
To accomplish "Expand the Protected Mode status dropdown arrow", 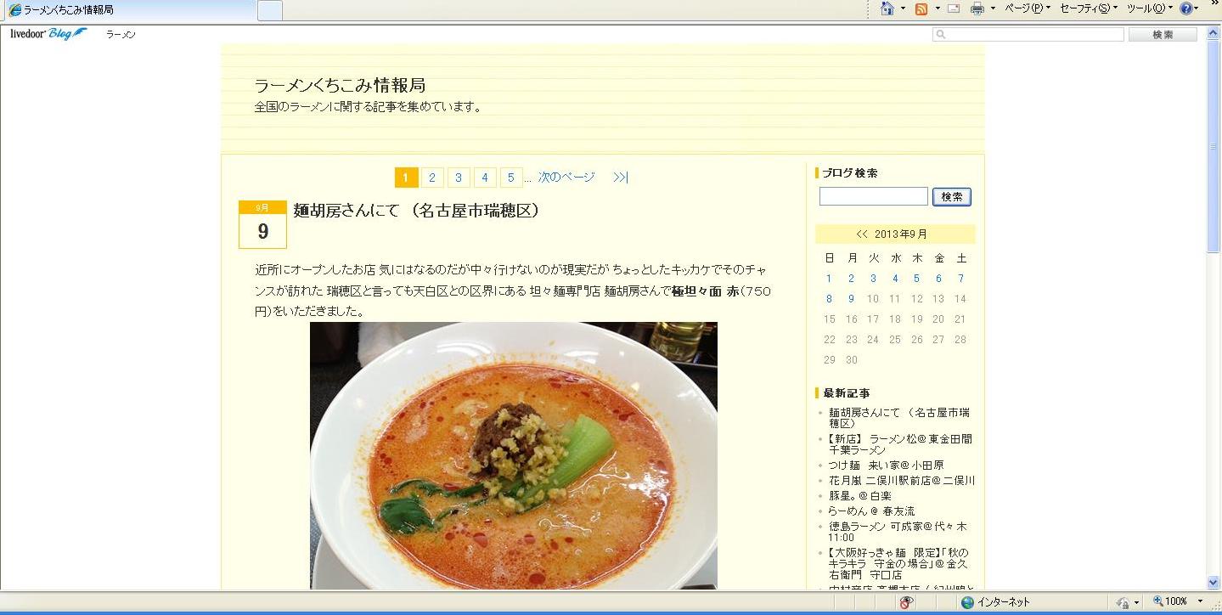I will 1136,602.
